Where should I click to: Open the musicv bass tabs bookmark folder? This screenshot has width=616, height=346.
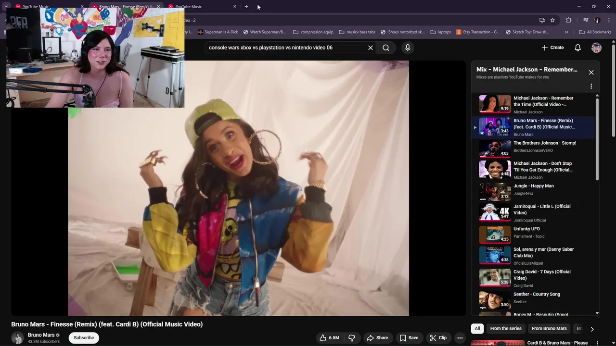coord(357,32)
